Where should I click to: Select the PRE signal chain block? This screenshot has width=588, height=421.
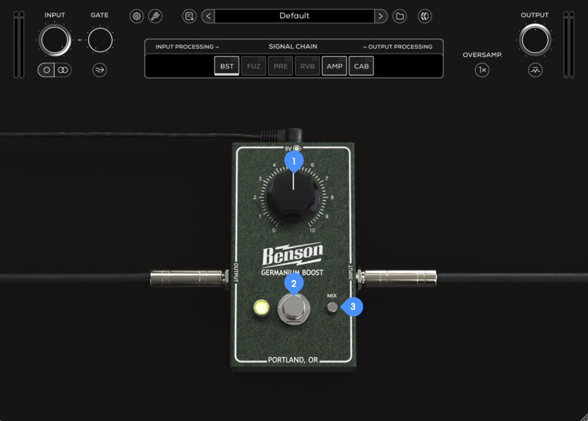(x=280, y=66)
